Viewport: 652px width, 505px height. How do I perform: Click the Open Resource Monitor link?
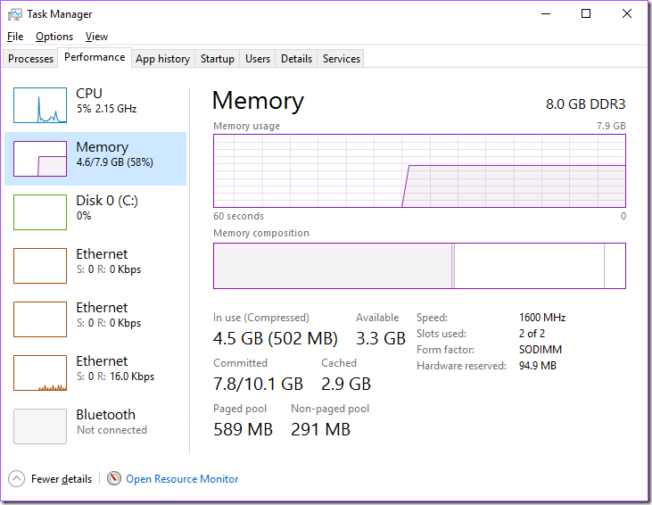pyautogui.click(x=182, y=479)
